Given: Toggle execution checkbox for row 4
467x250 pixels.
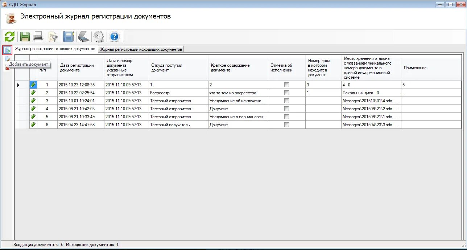Looking at the screenshot, I should (x=286, y=108).
